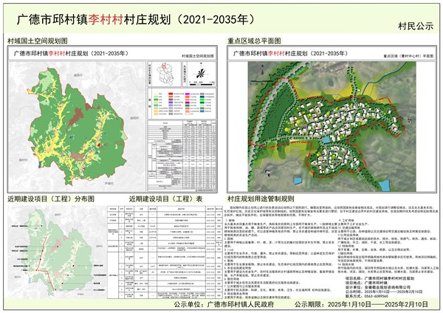
Task: Click the line 项目名称：广德市邱村镇李村村村庄规划
Action: [x=380, y=278]
